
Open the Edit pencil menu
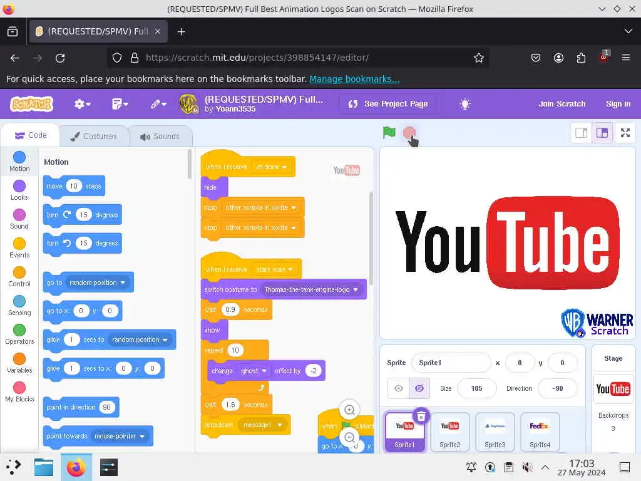point(158,105)
